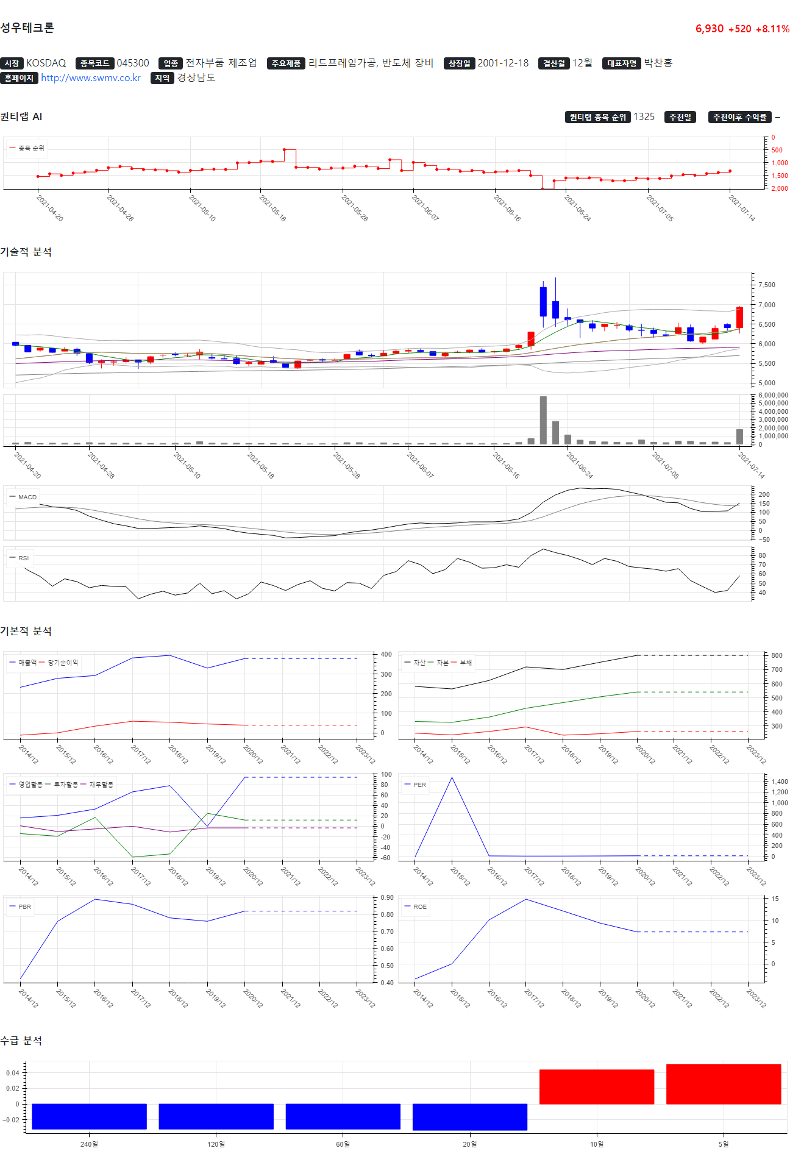This screenshot has width=790, height=1154.
Task: Click the latest red candlestick in the price chart
Action: (x=739, y=318)
